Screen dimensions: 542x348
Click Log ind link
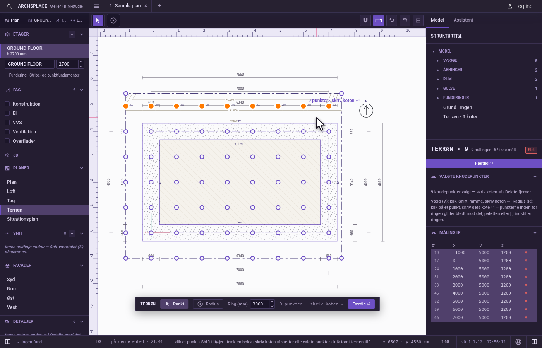click(520, 6)
